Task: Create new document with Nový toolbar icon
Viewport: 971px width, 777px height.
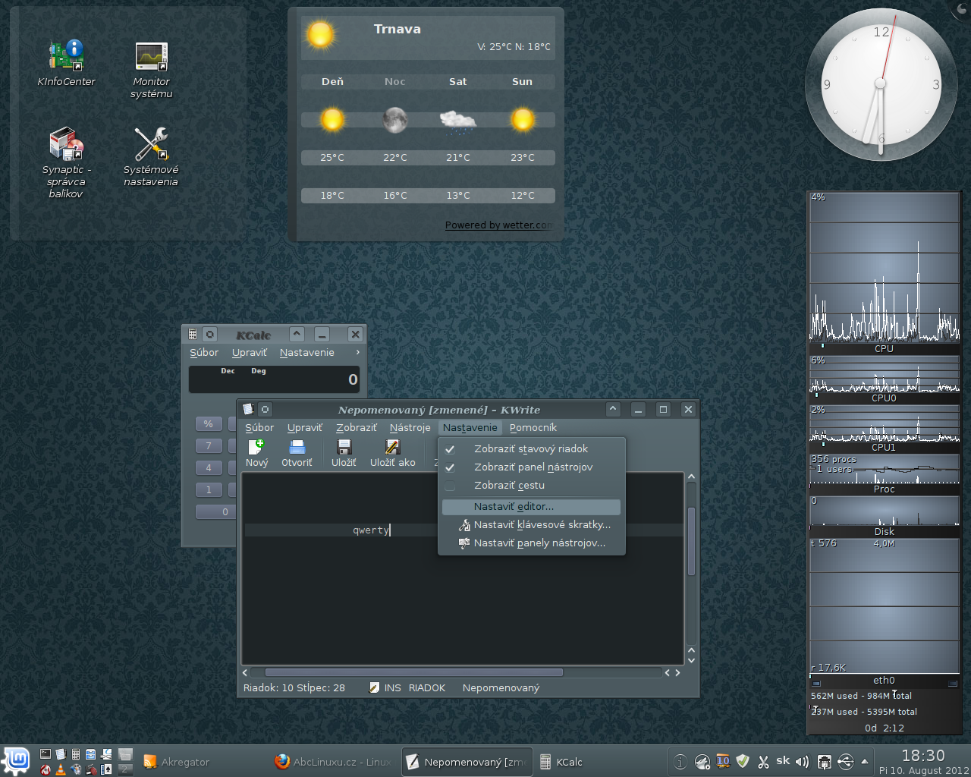Action: [256, 454]
